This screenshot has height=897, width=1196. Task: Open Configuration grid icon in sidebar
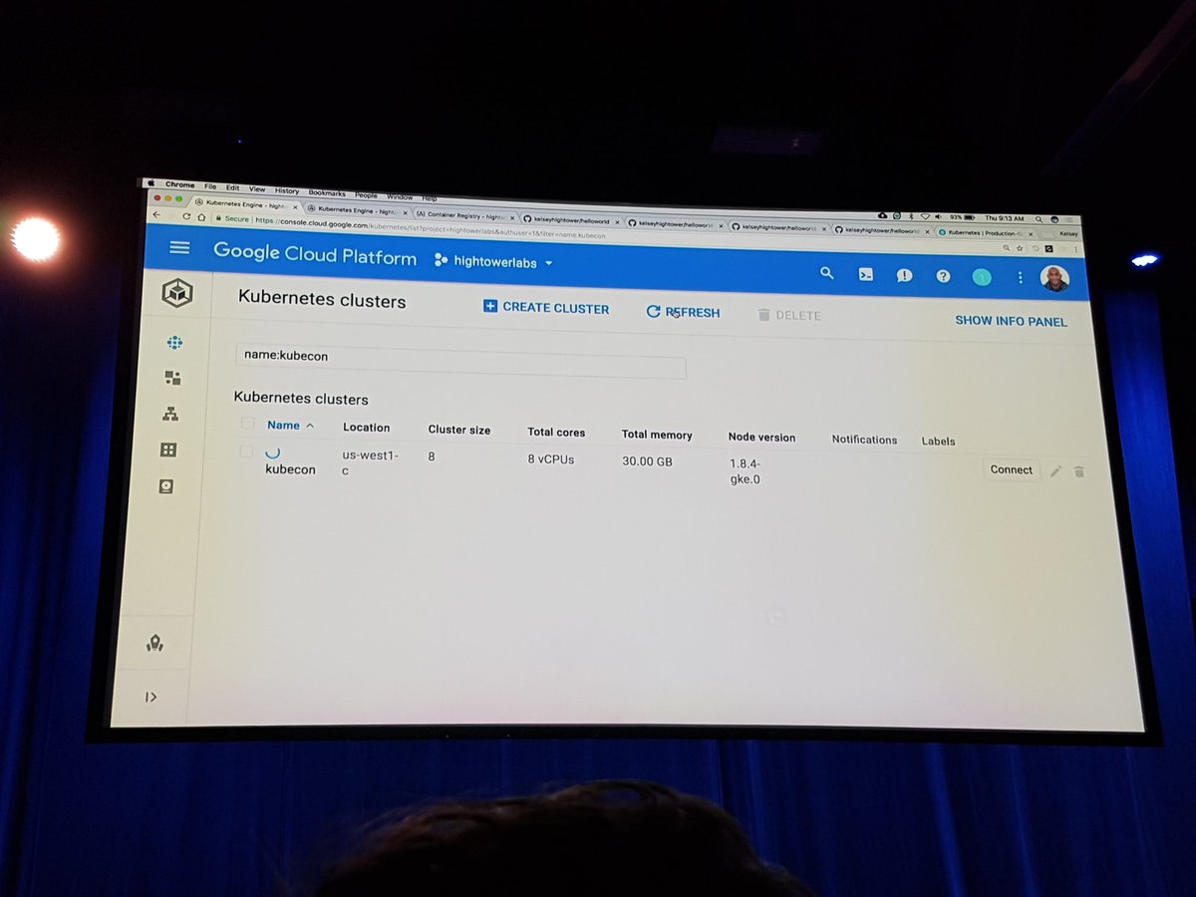click(x=168, y=449)
